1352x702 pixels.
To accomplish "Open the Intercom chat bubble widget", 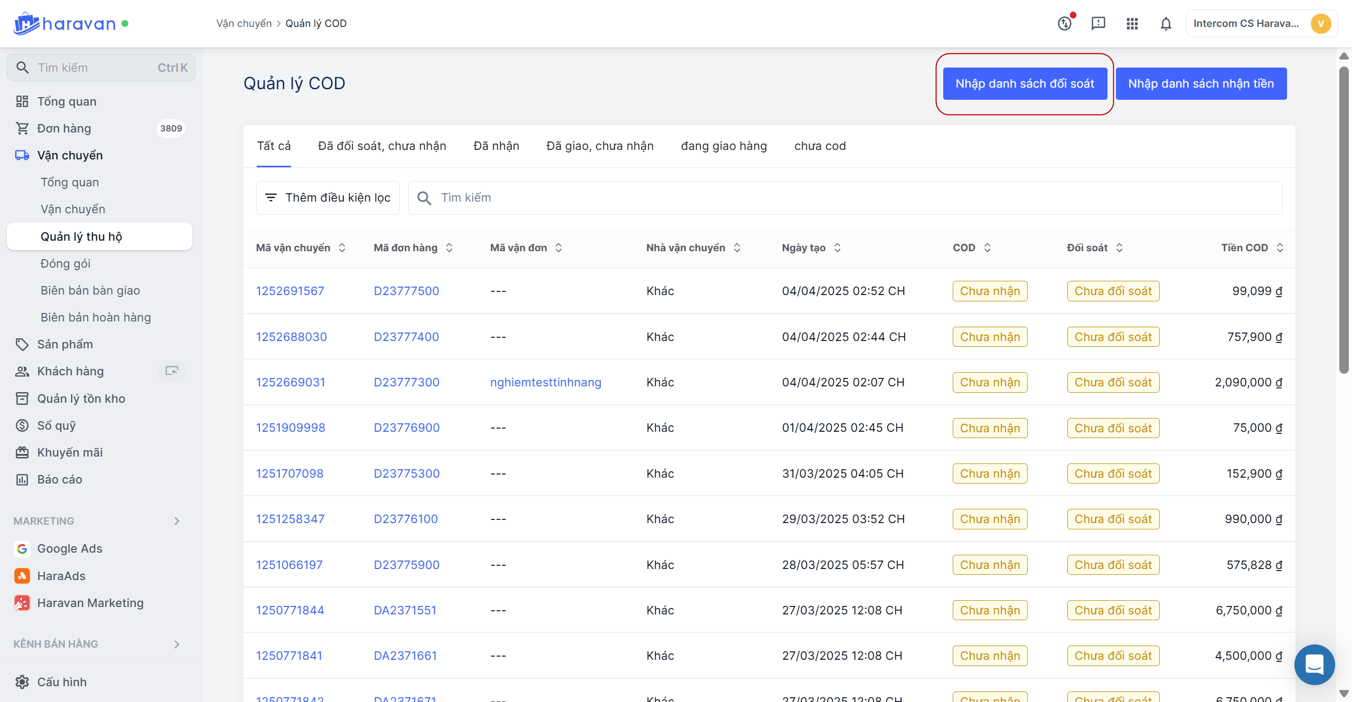I will tap(1314, 665).
